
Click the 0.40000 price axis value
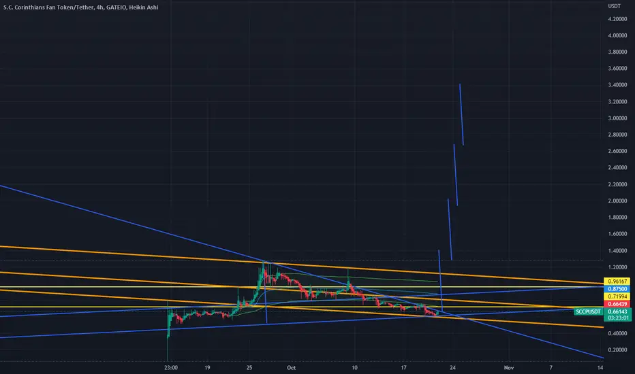617,334
